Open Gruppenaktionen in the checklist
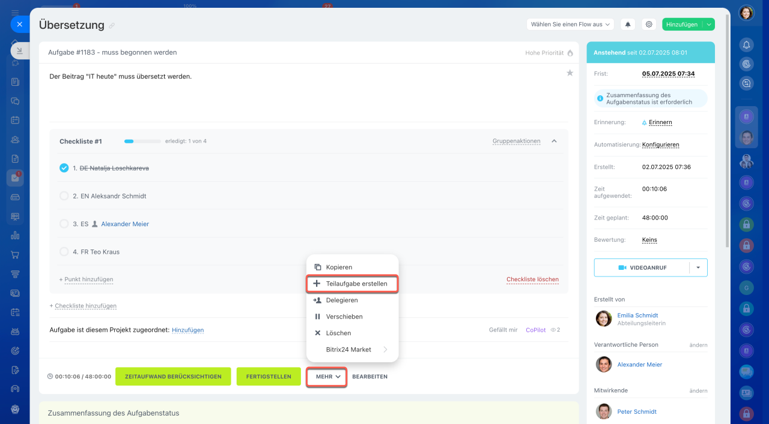Viewport: 769px width, 424px height. coord(516,142)
